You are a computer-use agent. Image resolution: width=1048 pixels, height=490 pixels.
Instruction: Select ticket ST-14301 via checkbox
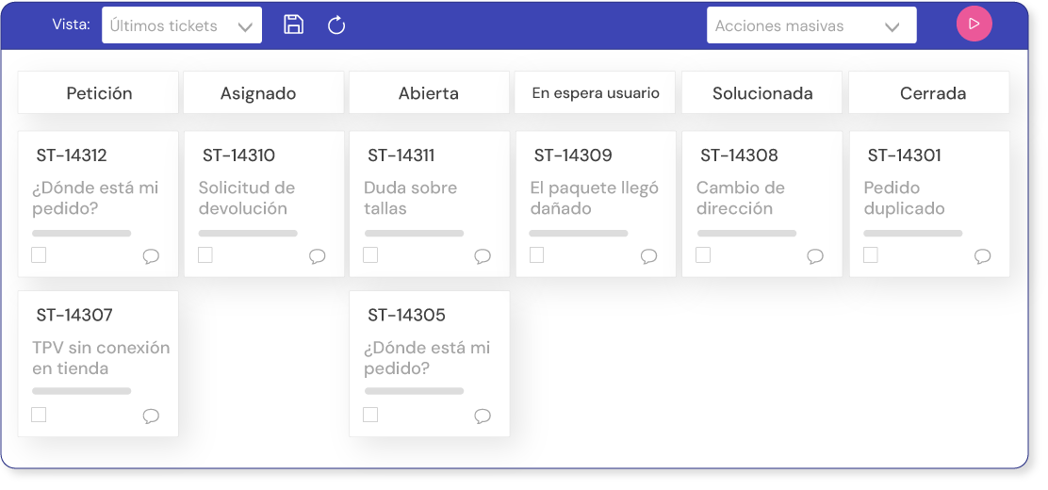point(870,254)
